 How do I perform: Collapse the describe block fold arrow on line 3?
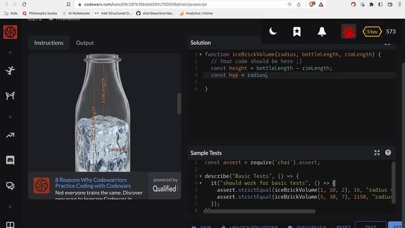[201, 176]
